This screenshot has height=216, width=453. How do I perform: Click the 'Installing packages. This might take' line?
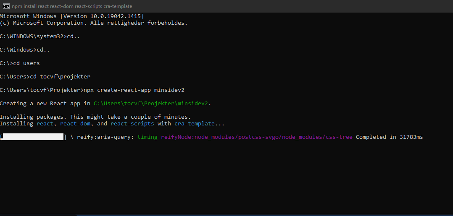tap(96, 117)
